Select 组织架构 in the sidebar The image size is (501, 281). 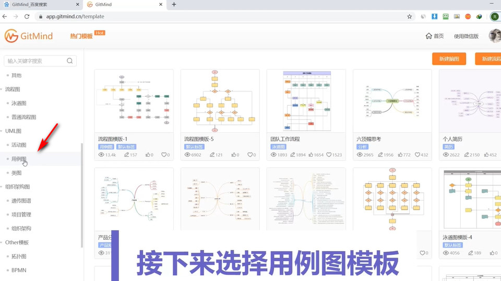pos(21,229)
